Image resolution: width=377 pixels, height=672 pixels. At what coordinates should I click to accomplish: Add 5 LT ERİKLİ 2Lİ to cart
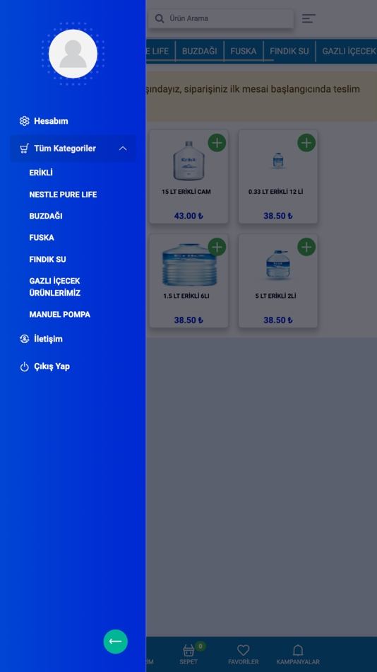306,247
